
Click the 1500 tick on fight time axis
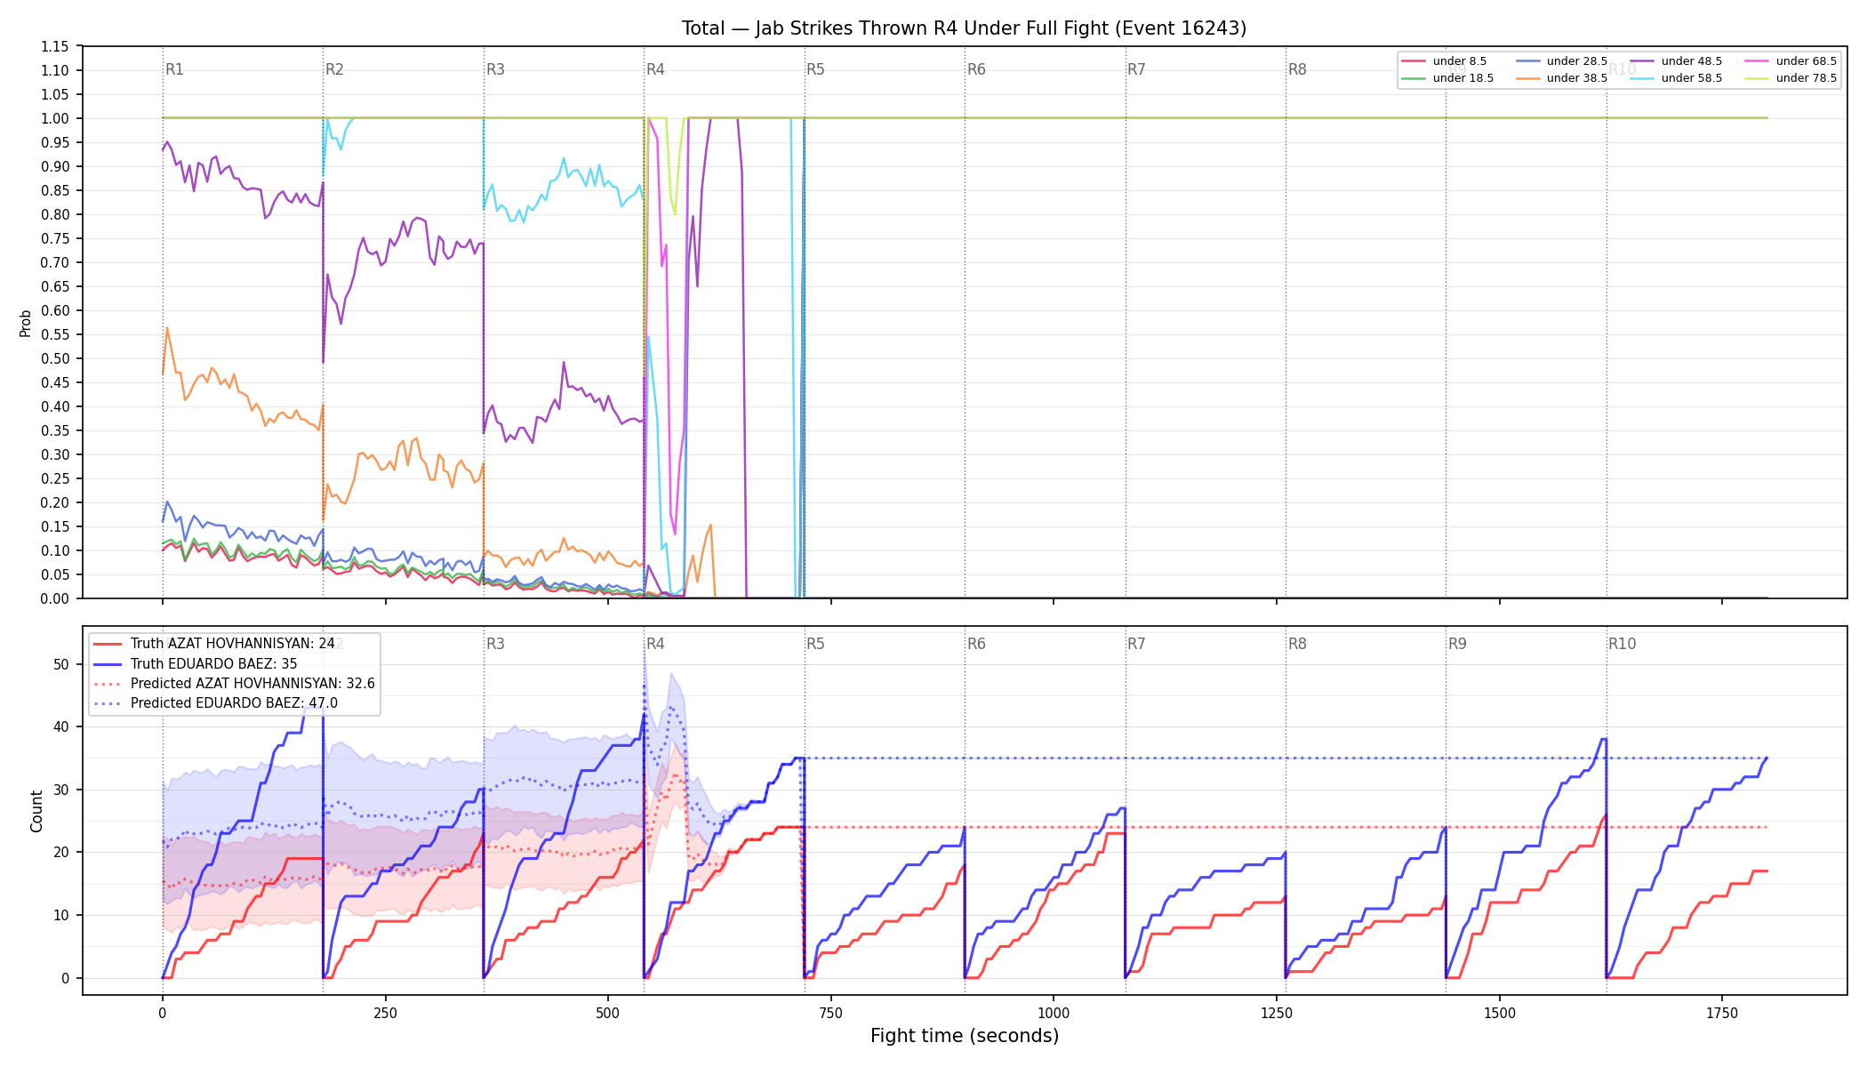(x=1500, y=1013)
